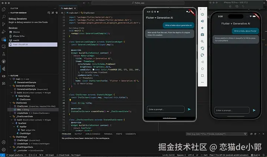
Task: Click the emulator zoom magnifier icon
Action: (202, 42)
